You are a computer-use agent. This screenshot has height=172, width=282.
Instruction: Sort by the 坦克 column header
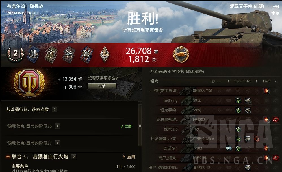click(154, 81)
